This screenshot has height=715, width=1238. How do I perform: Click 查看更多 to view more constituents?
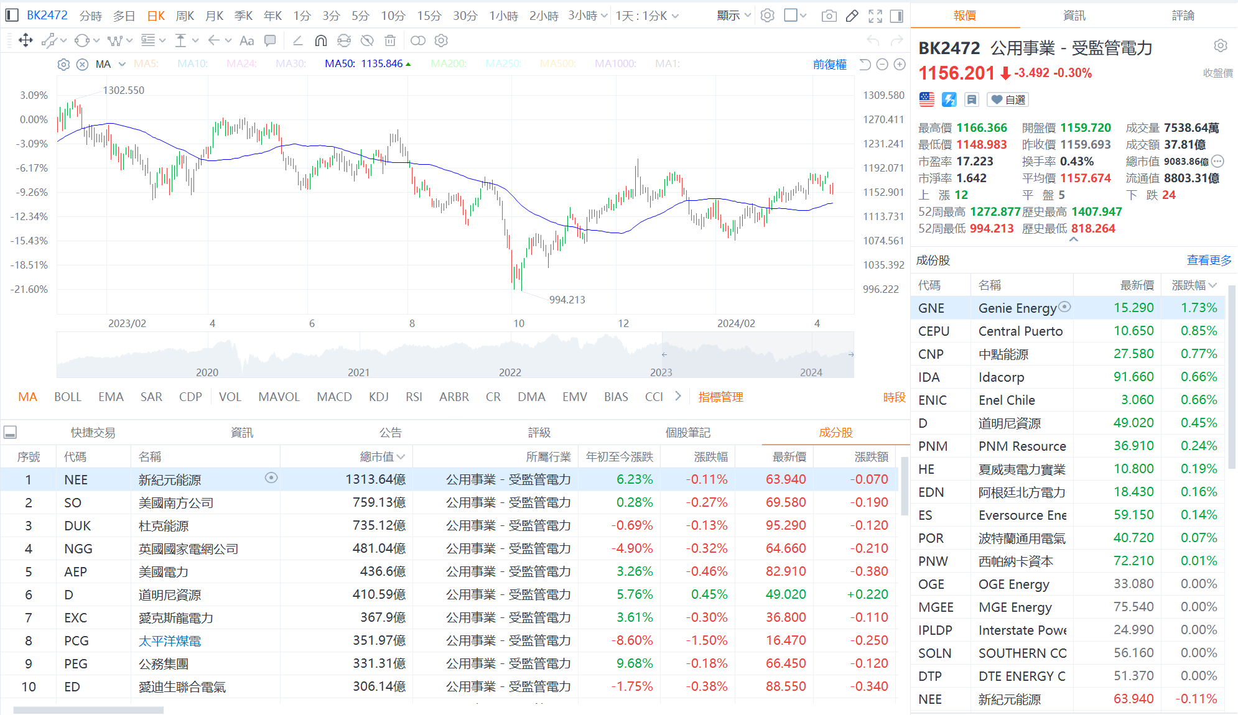(x=1208, y=260)
